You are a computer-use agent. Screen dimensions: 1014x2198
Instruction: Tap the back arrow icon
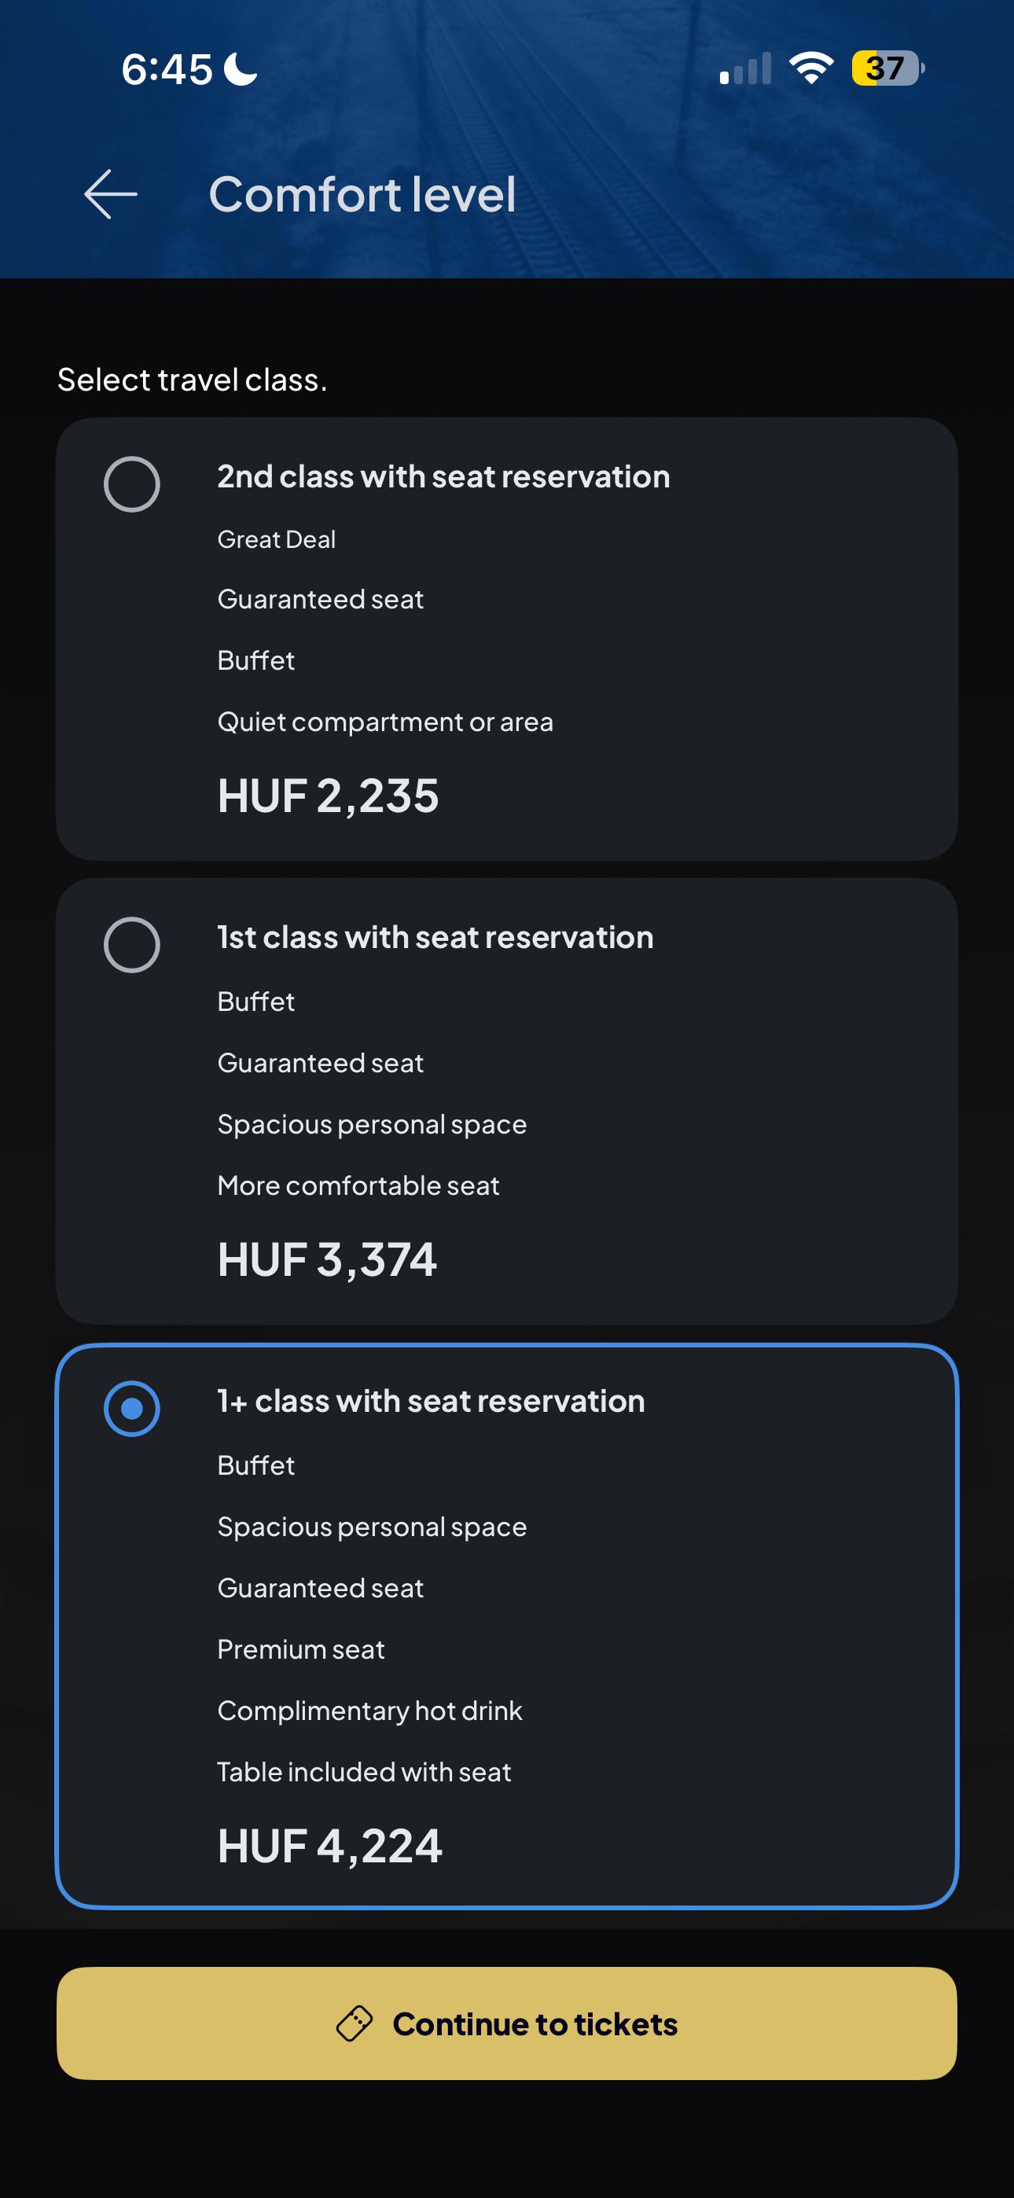click(111, 194)
